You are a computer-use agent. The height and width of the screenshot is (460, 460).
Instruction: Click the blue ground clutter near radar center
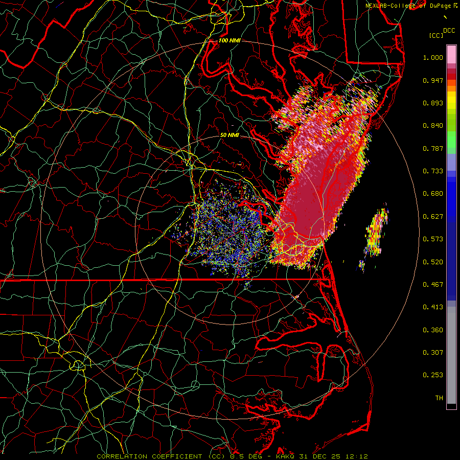point(229,231)
